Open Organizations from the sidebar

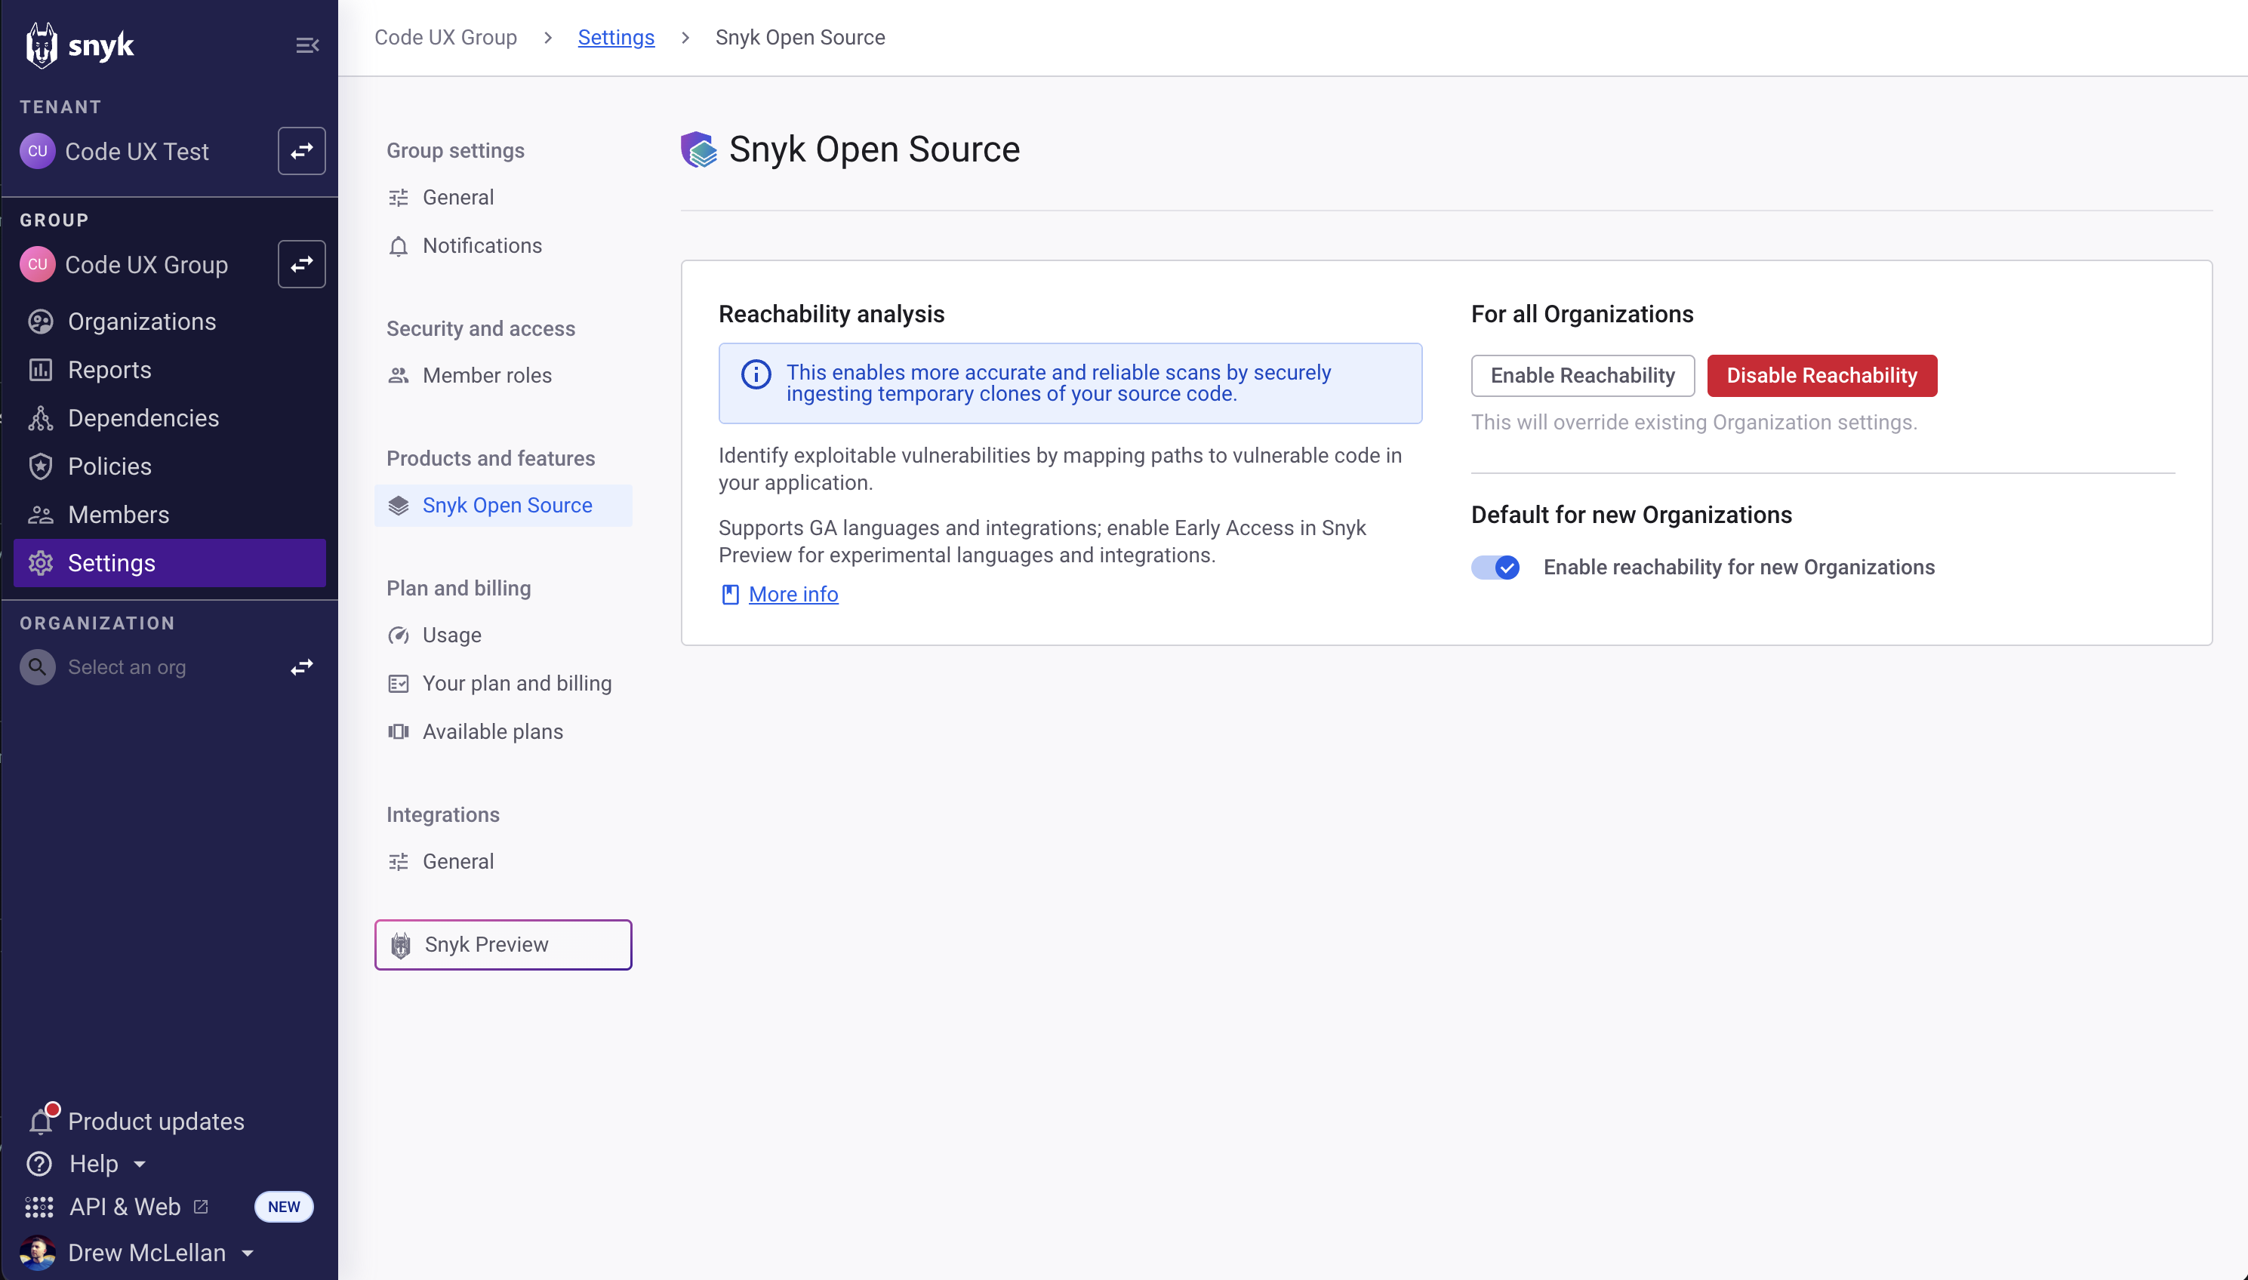[142, 321]
